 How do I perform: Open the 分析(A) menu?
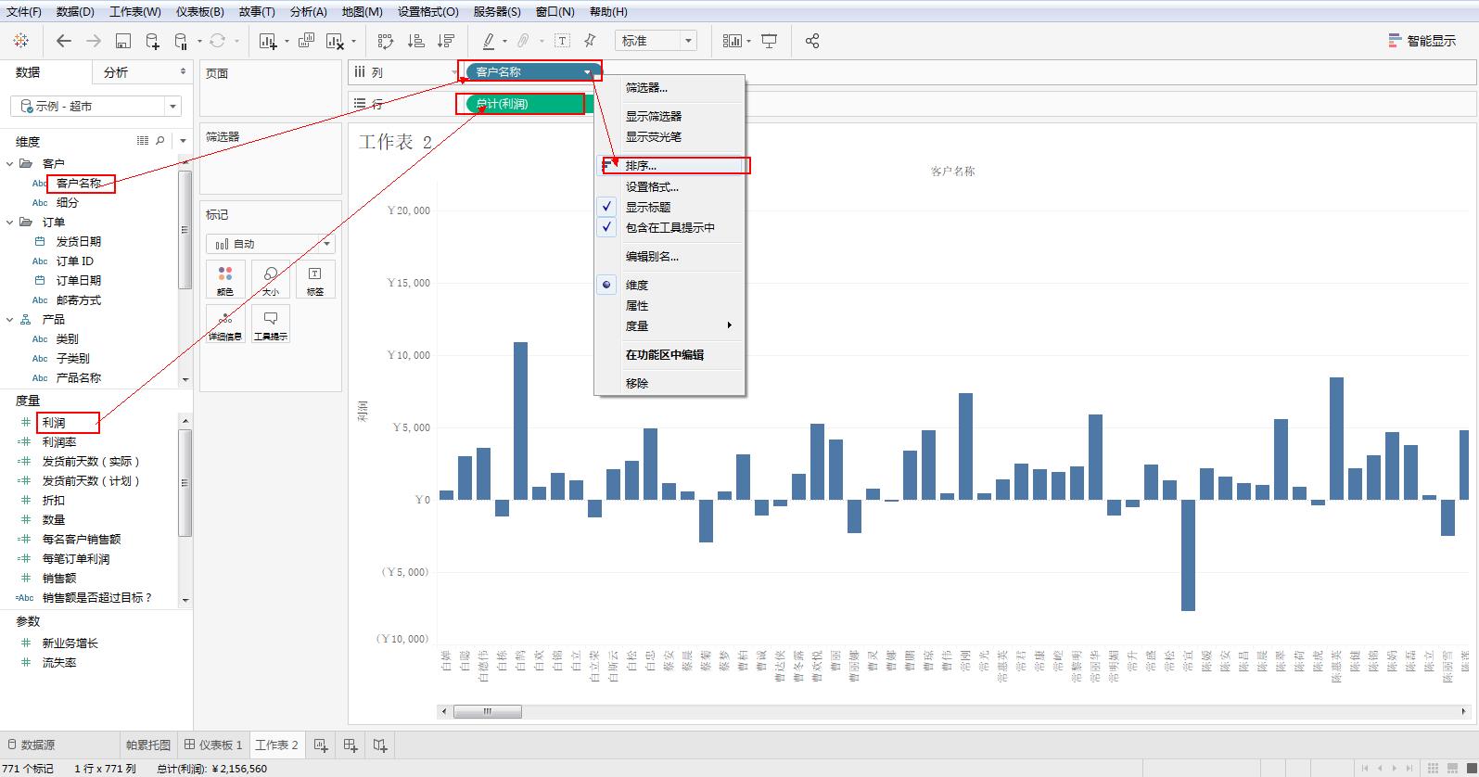[308, 12]
